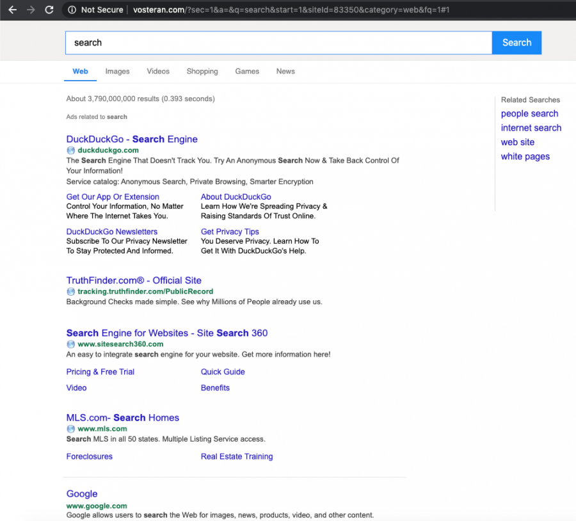Viewport: 576px width, 521px height.
Task: Open the Games tab
Action: point(247,71)
